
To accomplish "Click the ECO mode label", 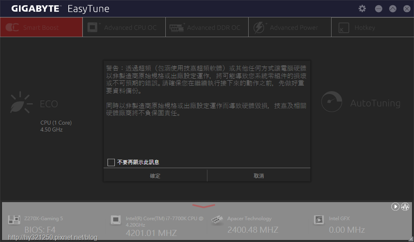I will pyautogui.click(x=49, y=104).
